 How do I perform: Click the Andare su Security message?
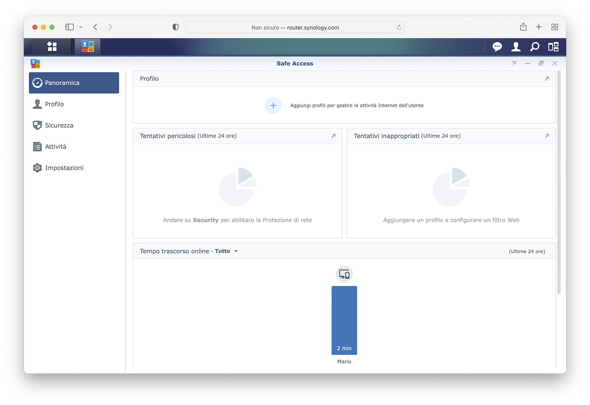237,220
